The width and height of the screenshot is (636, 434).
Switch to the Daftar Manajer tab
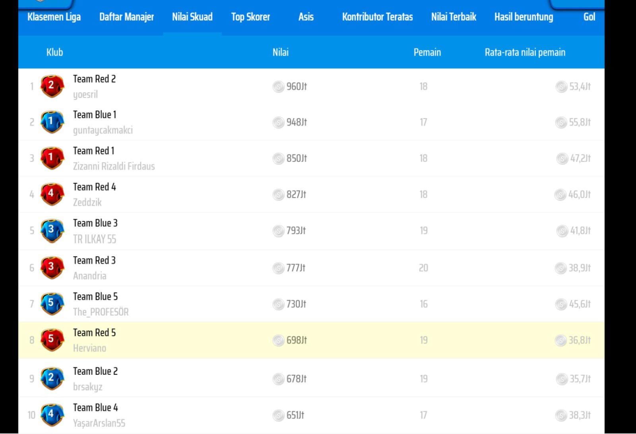coord(126,17)
